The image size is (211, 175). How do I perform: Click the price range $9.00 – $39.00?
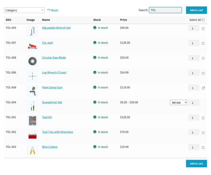point(129,103)
